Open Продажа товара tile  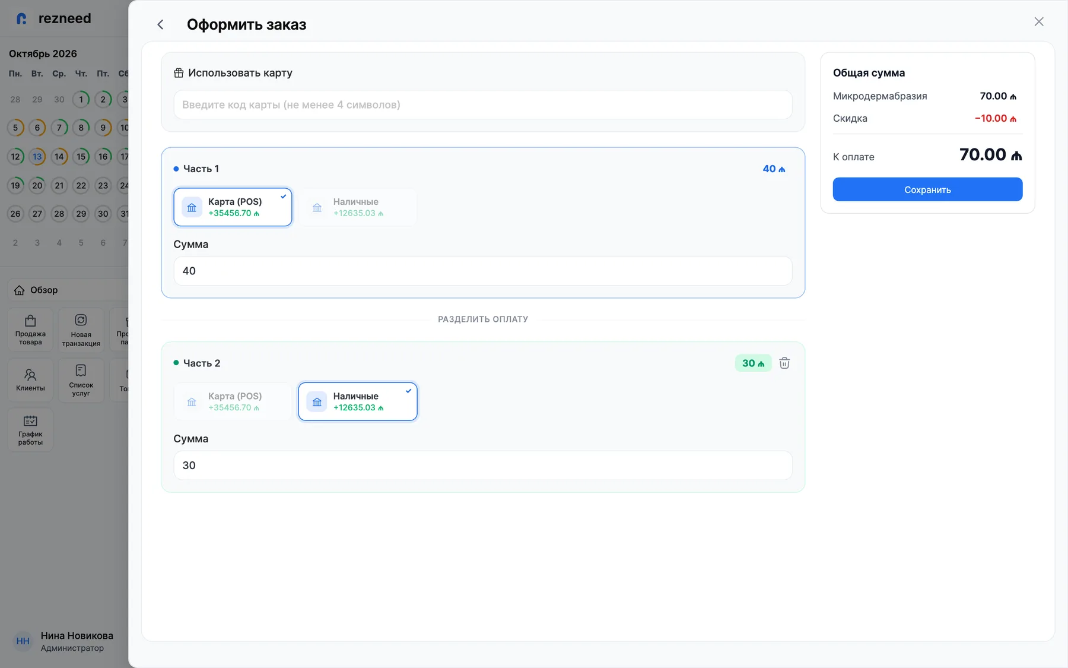point(30,330)
